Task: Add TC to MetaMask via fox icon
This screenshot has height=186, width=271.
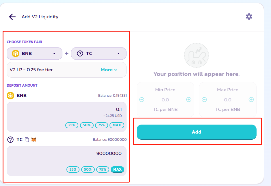Action: click(34, 140)
